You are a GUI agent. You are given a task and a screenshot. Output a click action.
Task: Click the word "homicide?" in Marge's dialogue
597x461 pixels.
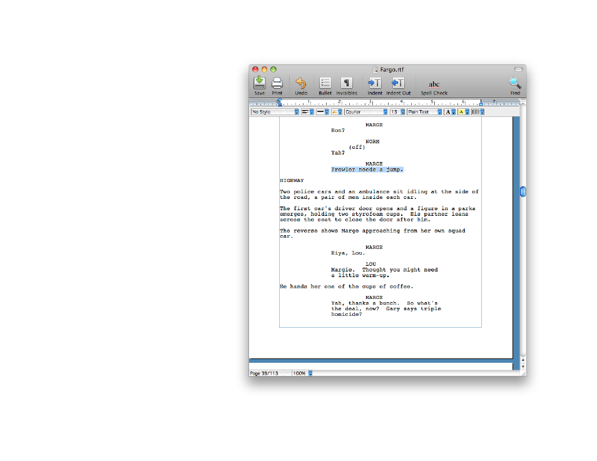coord(347,314)
